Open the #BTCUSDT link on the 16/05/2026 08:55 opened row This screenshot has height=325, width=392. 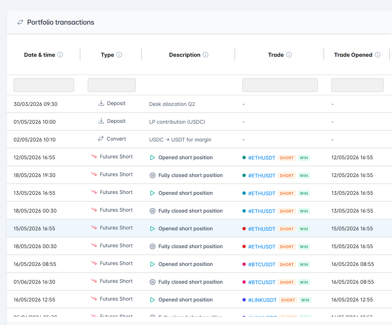[x=262, y=264]
